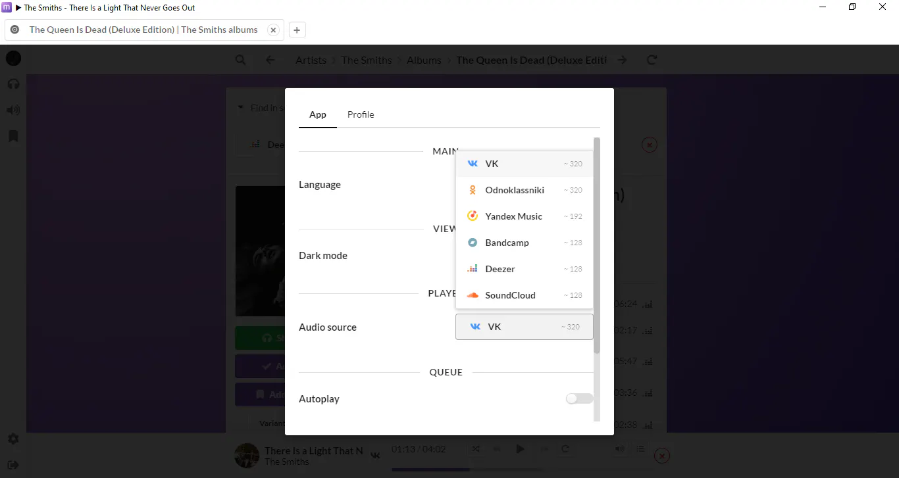
Task: Open settings gear in sidebar
Action: pos(13,439)
